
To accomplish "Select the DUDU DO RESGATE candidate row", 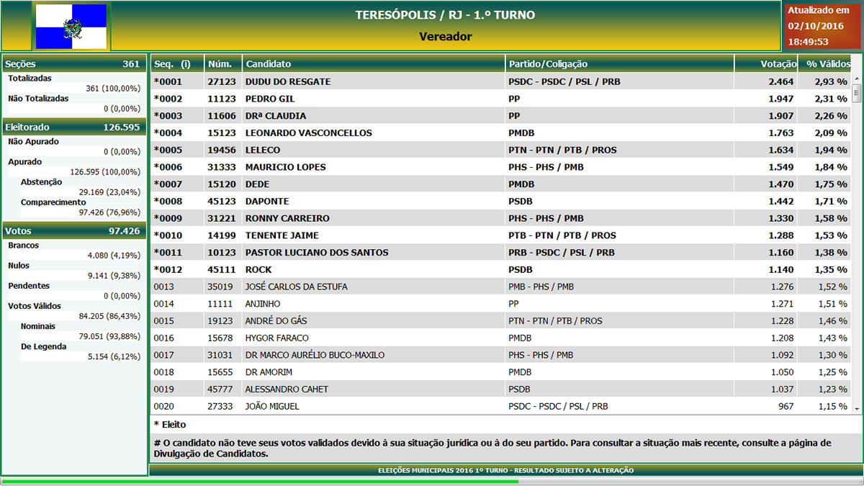I will (288, 81).
